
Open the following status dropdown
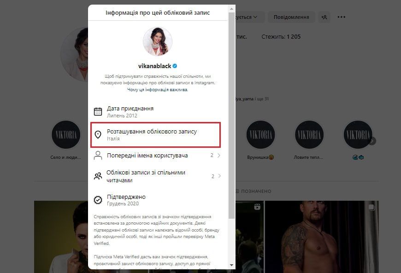[x=247, y=17]
